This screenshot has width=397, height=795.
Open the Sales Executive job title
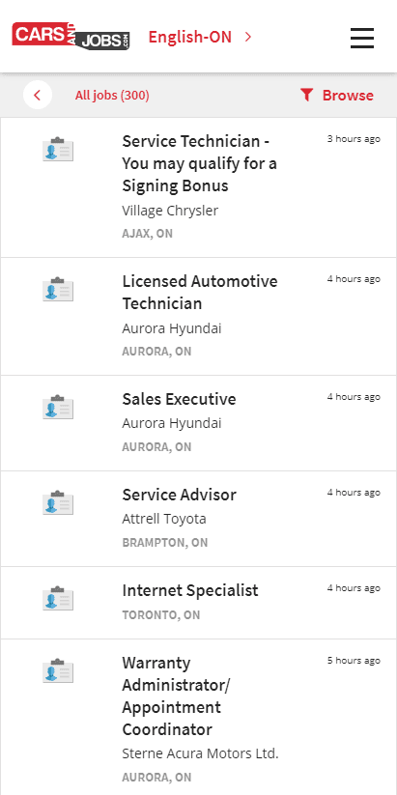[179, 399]
